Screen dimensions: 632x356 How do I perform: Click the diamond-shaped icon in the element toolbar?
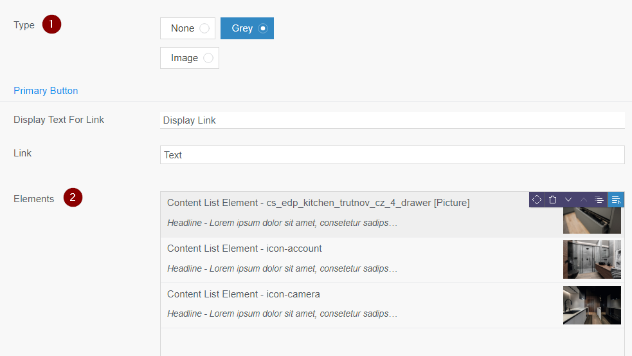(536, 200)
